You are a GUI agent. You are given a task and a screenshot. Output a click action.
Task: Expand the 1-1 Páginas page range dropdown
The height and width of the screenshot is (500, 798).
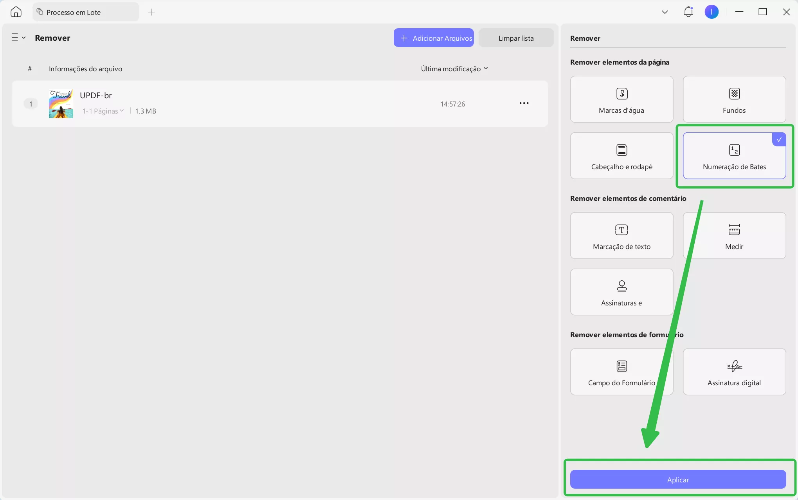point(103,111)
